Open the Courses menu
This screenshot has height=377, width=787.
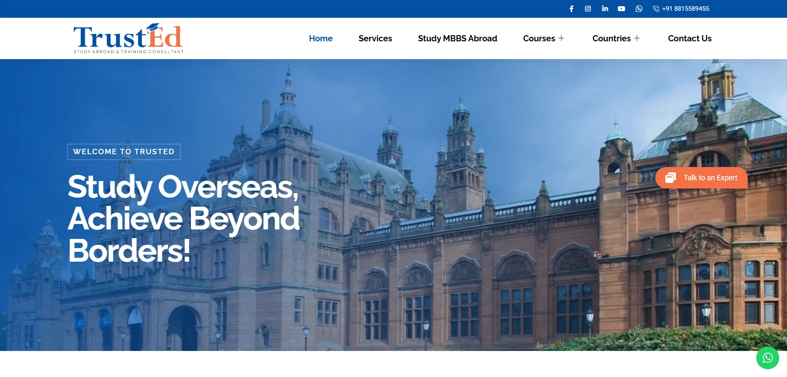[539, 38]
